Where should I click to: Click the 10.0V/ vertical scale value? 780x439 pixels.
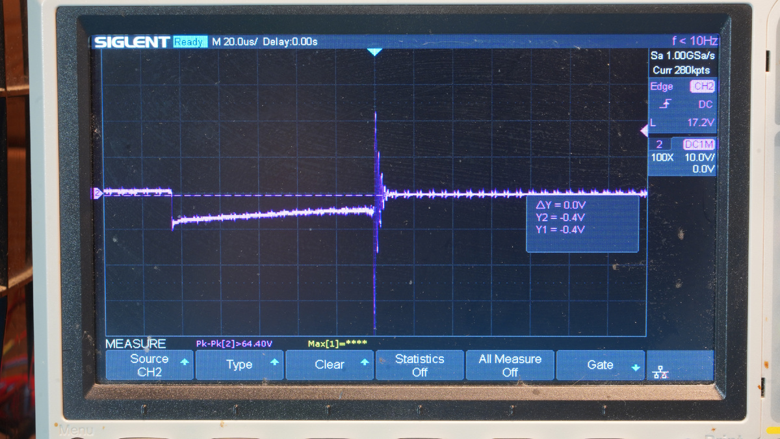[699, 157]
